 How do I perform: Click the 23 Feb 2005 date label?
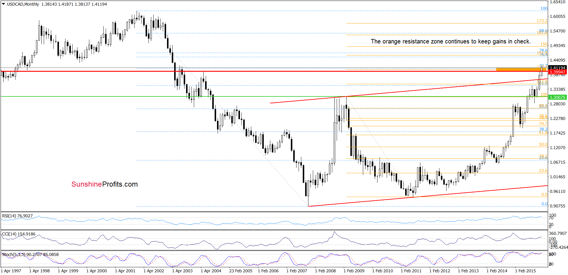tap(241, 271)
